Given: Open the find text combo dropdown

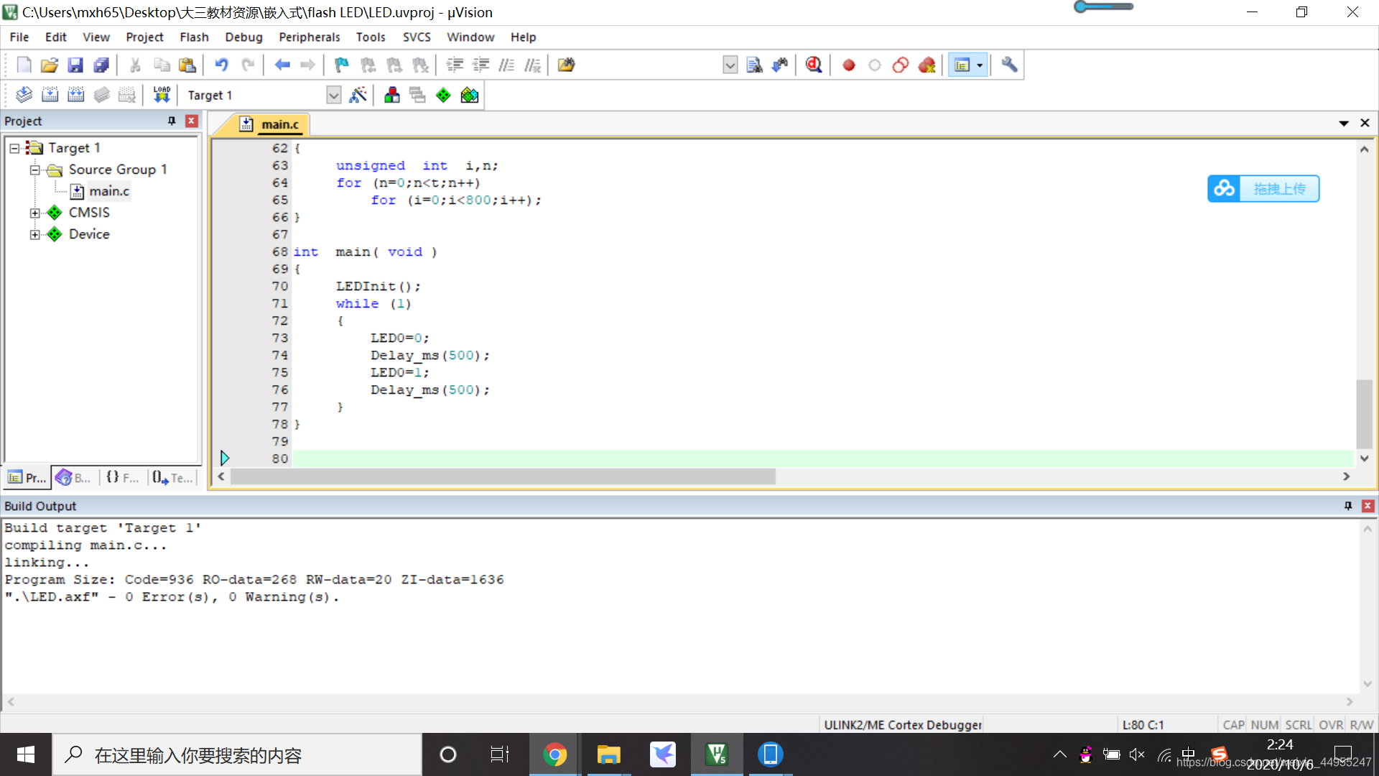Looking at the screenshot, I should [730, 65].
